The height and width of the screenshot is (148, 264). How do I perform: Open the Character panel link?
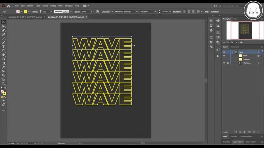[x=106, y=12]
